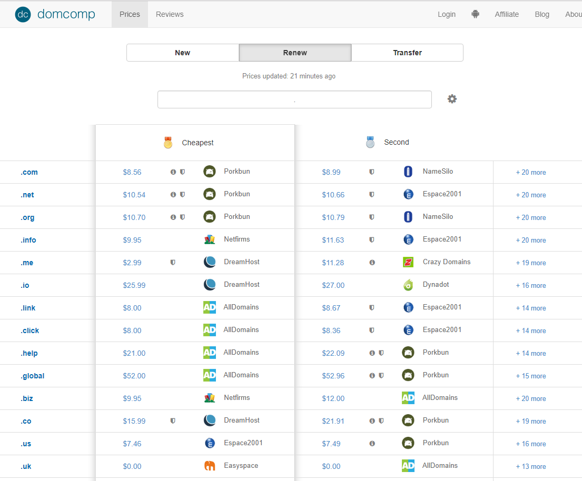Screen dimensions: 582x481
Task: Expand +19 more for .me
Action: 531,263
